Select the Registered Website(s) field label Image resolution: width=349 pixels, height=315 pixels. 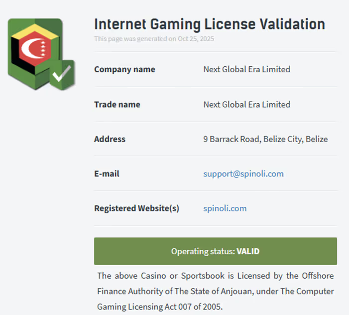click(136, 208)
